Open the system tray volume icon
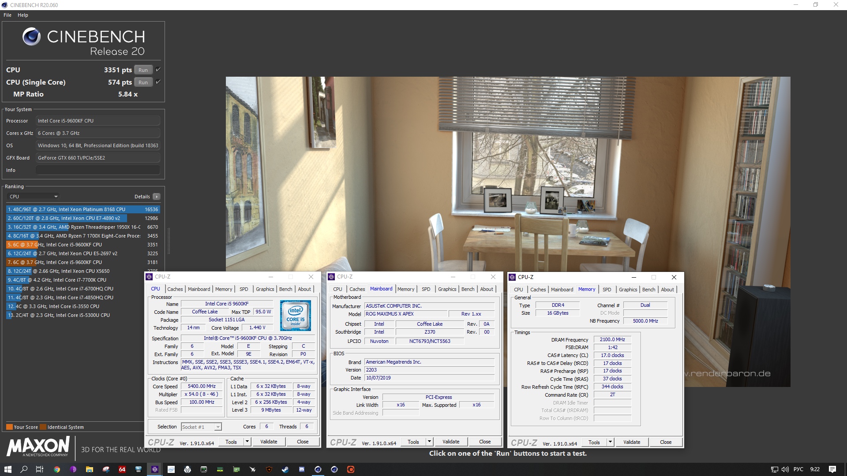This screenshot has width=847, height=476. point(785,469)
